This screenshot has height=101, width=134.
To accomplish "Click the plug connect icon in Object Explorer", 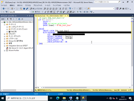I will pyautogui.click(x=8, y=19).
